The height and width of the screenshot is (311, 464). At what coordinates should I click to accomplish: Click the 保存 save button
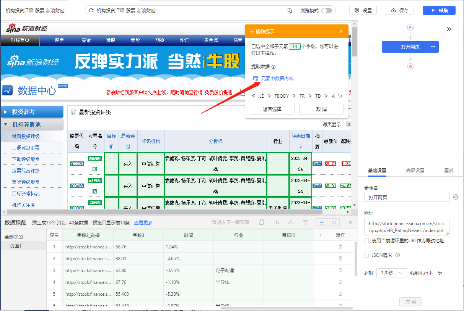400,11
